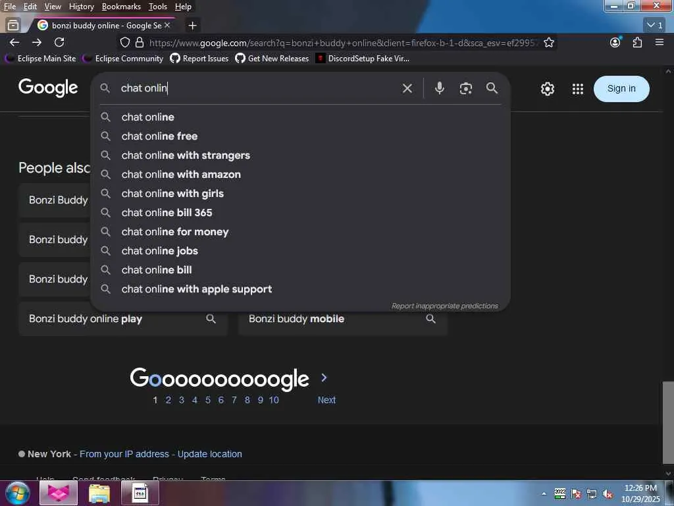Submit search with the magnifier button
This screenshot has width=674, height=506.
492,88
